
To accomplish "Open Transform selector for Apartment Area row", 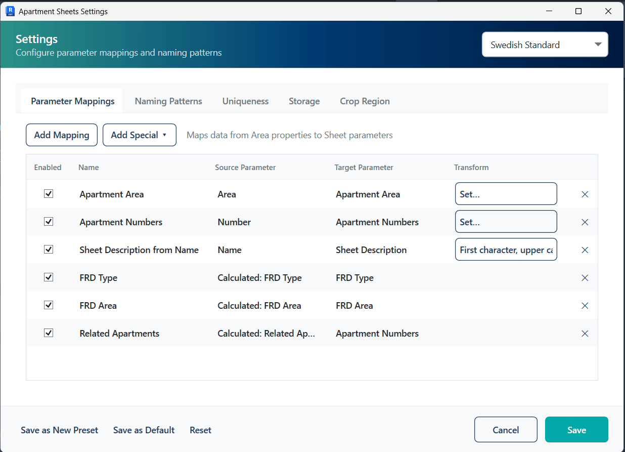I will click(x=506, y=194).
